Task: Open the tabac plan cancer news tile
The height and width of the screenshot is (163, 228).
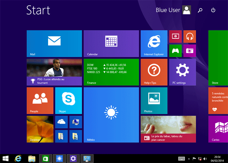Action: click(x=168, y=129)
